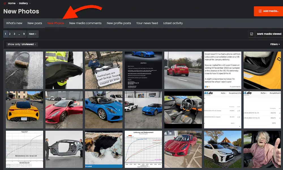Viewport: 283px width, 170px height.
Task: Open the Leistung und Drehmoment chart thumbnail
Action: pos(143,149)
